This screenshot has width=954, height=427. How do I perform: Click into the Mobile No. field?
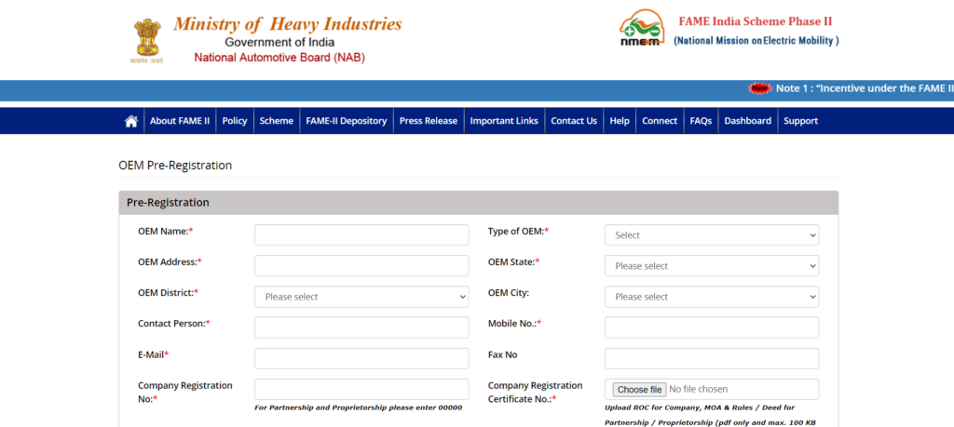pyautogui.click(x=712, y=327)
